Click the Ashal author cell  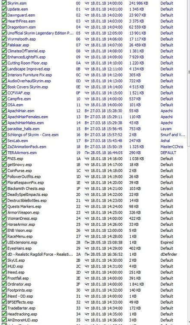point(165,141)
